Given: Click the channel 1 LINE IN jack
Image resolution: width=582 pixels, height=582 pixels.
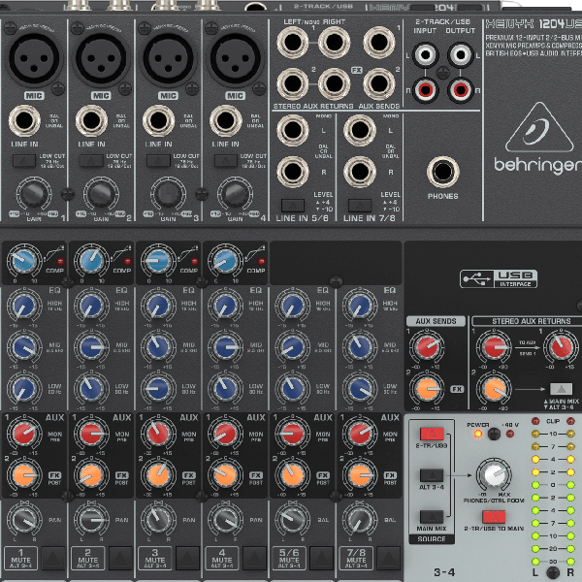Looking at the screenshot, I should pos(24,120).
